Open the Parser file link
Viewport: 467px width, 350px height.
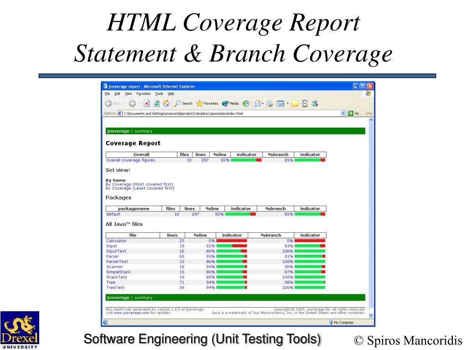(x=113, y=257)
